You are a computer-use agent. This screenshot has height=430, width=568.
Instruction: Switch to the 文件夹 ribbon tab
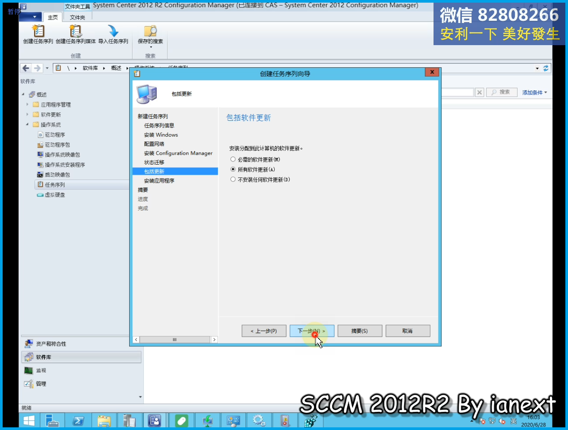coord(77,17)
